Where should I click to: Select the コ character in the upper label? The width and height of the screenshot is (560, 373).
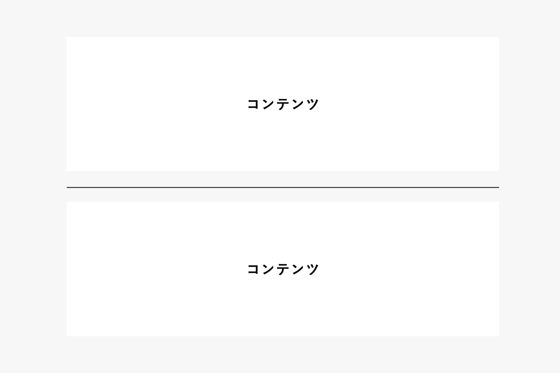(253, 104)
